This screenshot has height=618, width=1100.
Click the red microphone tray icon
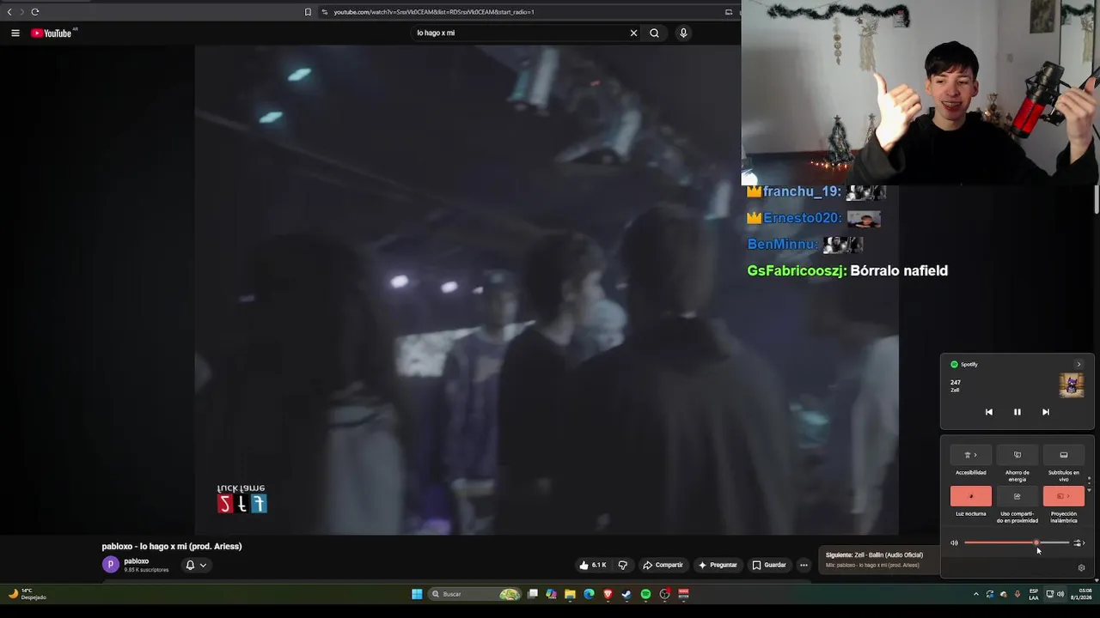click(x=1017, y=594)
